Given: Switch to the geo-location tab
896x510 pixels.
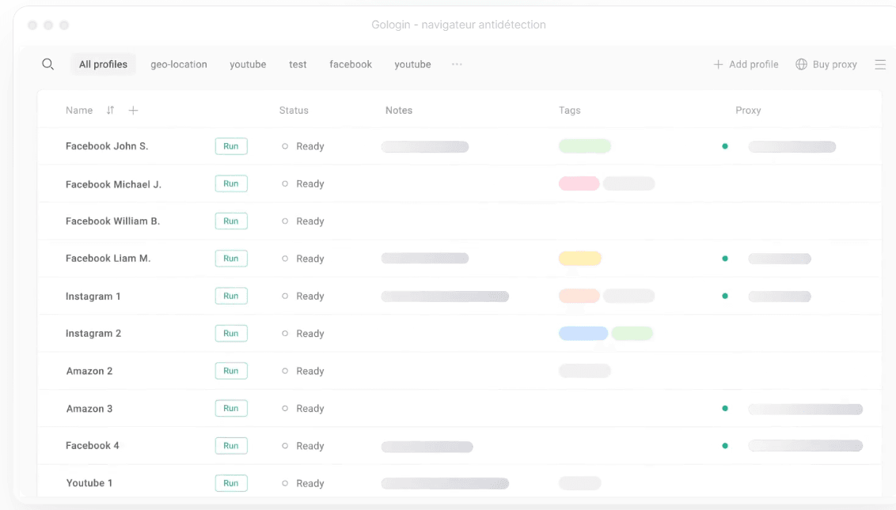Looking at the screenshot, I should point(179,65).
